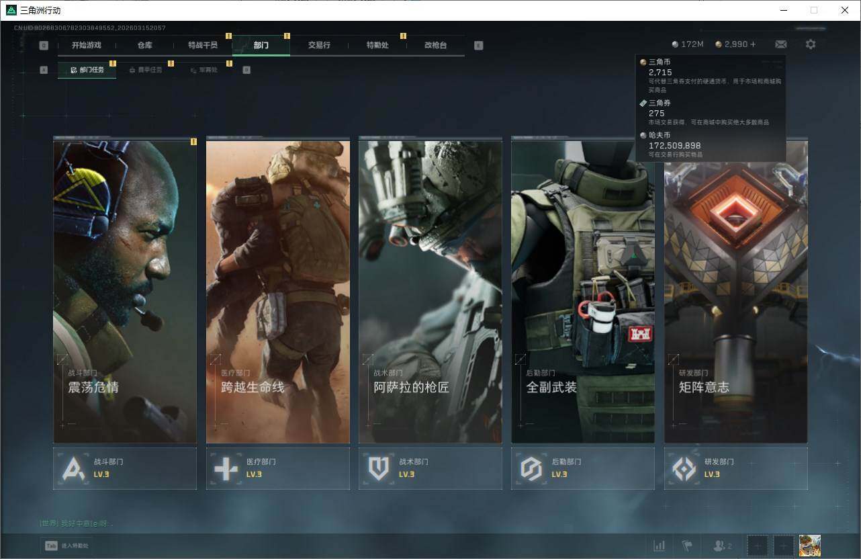Click the flag icon in bottom bar

coord(686,546)
